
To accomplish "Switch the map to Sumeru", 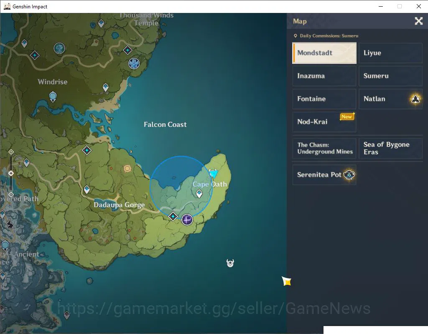I will 390,76.
